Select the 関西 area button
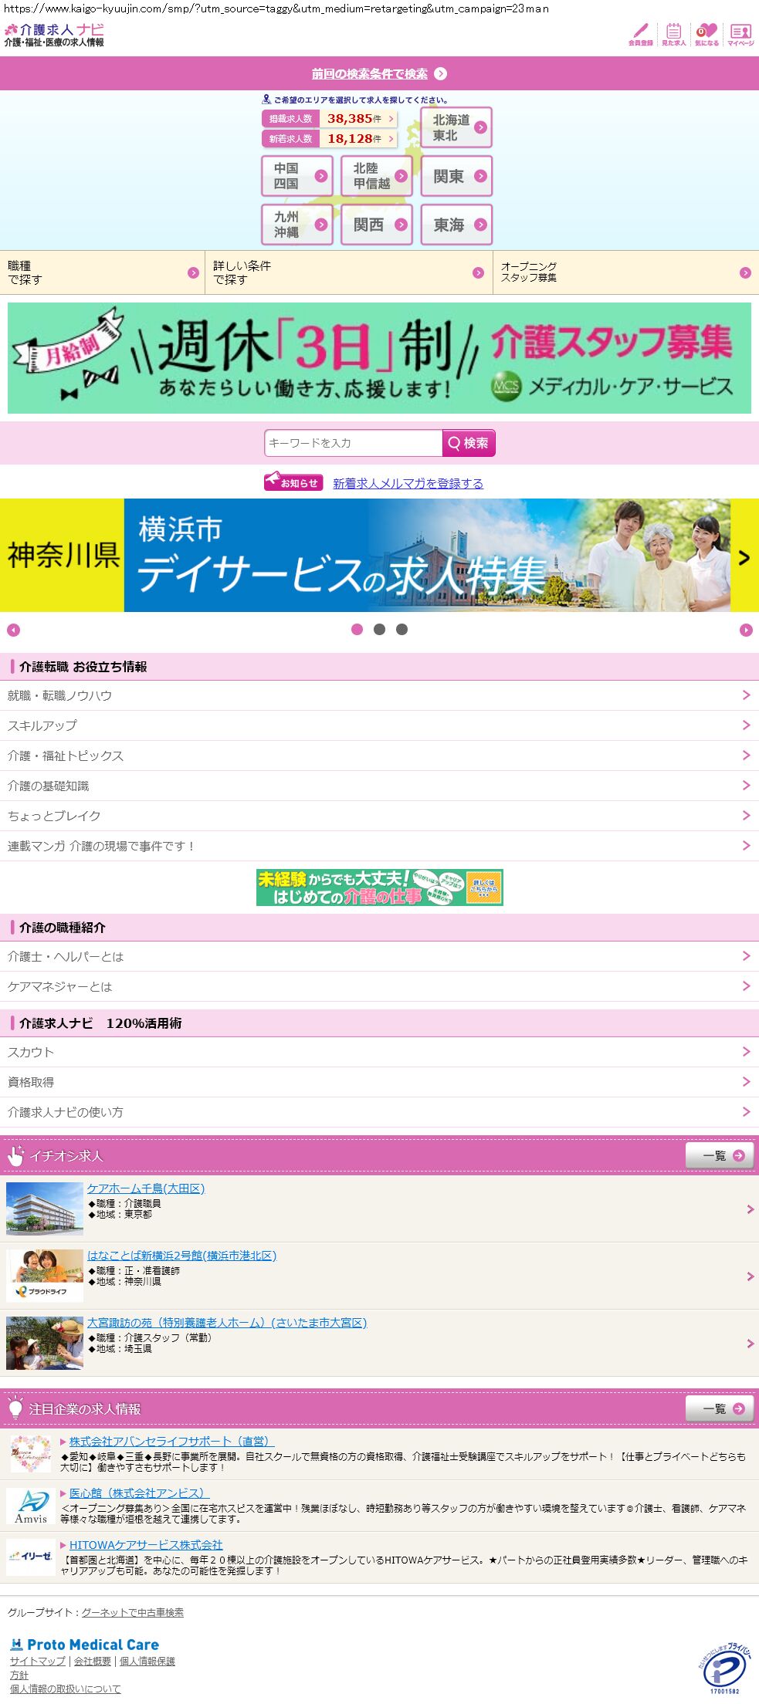 [x=377, y=225]
